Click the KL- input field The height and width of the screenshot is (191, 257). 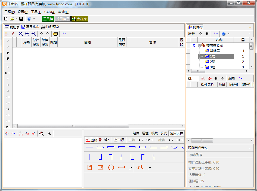[x=193, y=78]
